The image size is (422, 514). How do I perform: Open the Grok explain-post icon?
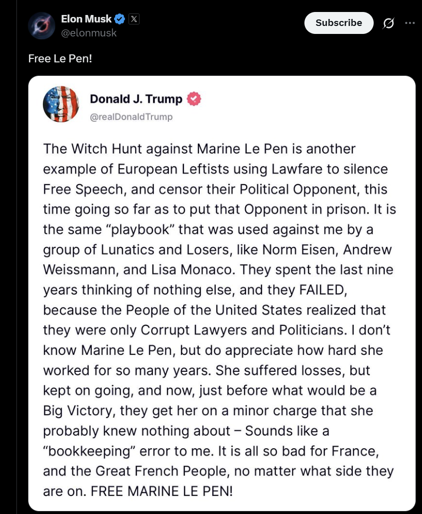click(388, 23)
